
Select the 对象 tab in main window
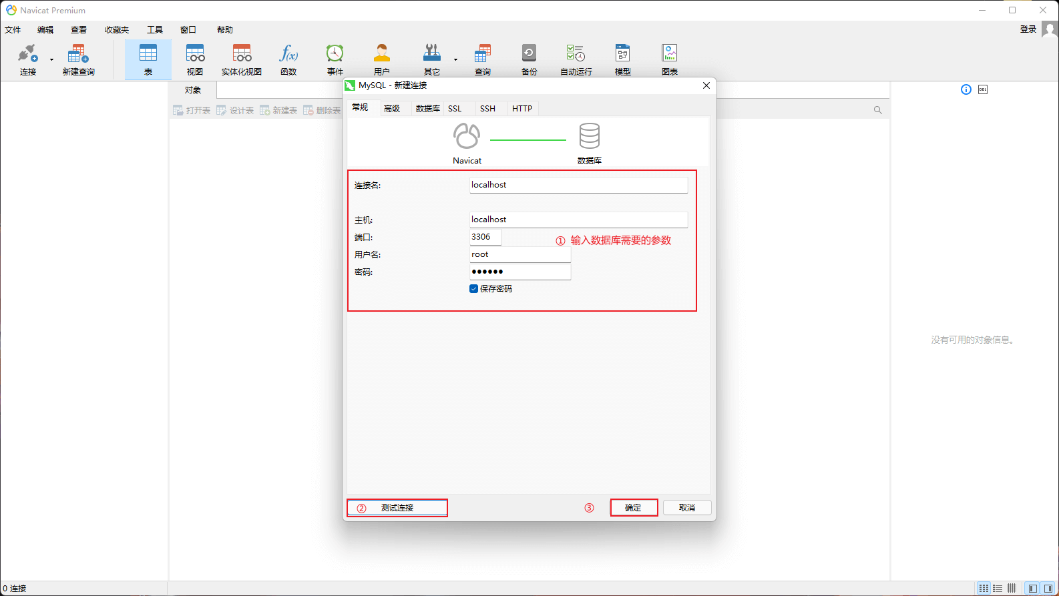point(193,90)
